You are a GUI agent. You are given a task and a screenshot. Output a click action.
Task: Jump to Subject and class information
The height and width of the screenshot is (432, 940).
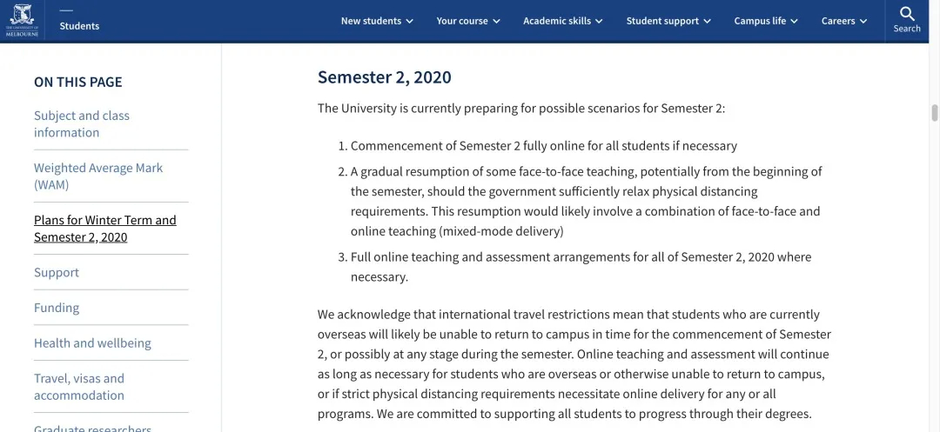[82, 123]
